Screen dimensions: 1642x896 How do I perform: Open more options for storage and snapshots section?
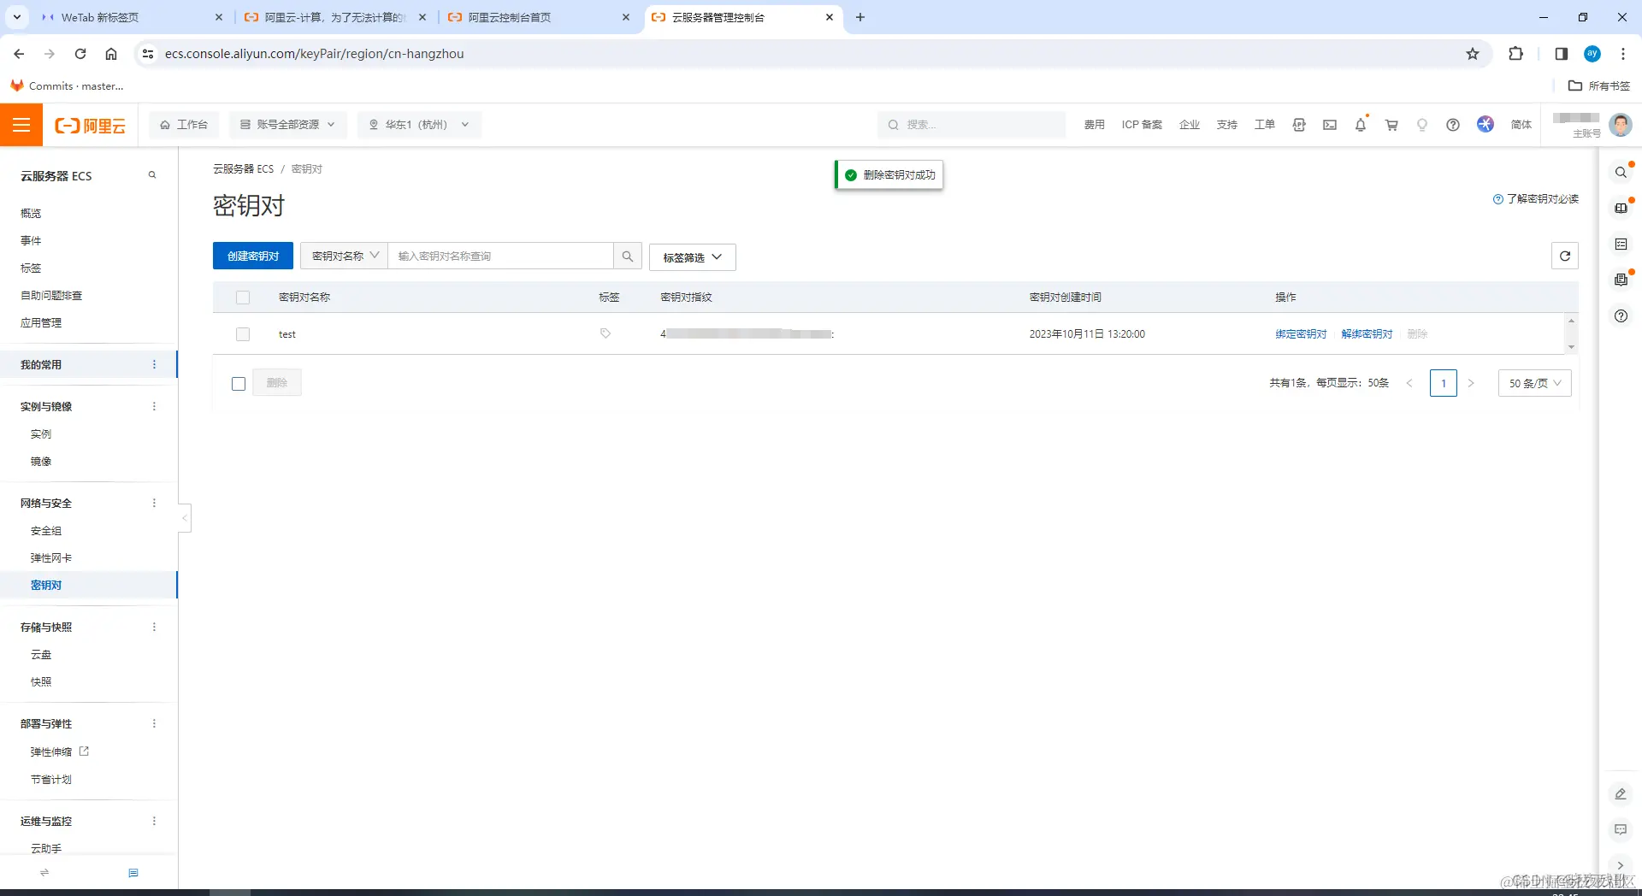(154, 628)
